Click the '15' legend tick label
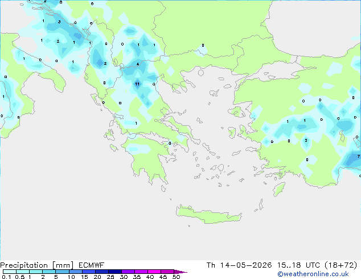 84,277
